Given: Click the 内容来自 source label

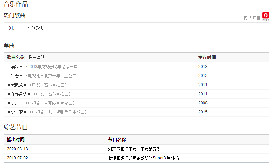Looking at the screenshot, I should click(x=252, y=18).
